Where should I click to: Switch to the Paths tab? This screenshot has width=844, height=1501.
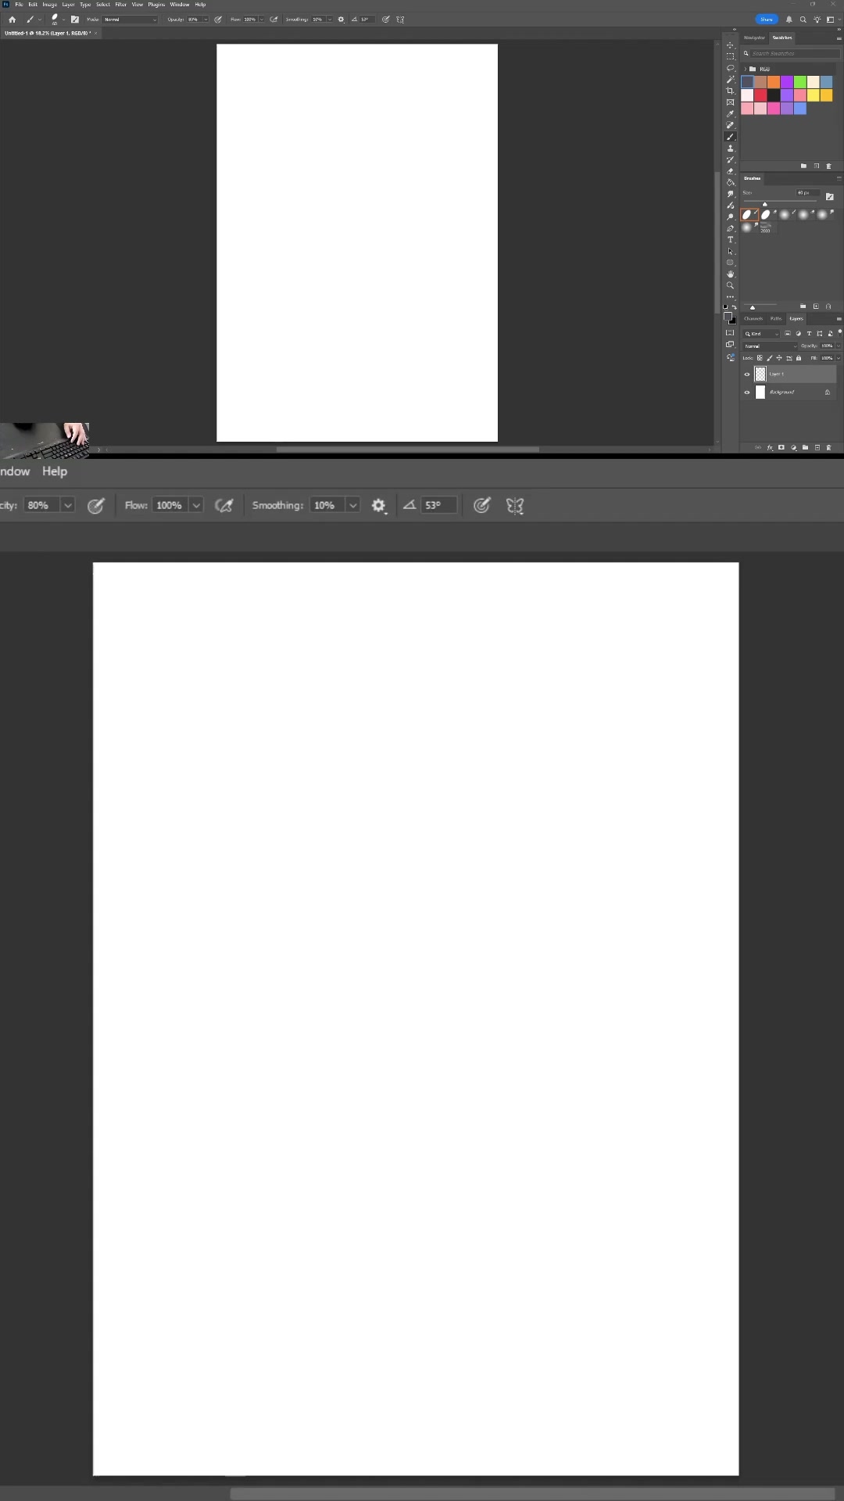tap(776, 318)
